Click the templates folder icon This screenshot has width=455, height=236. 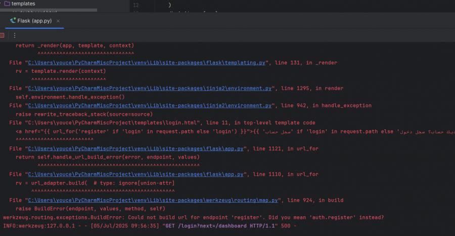pos(7,4)
